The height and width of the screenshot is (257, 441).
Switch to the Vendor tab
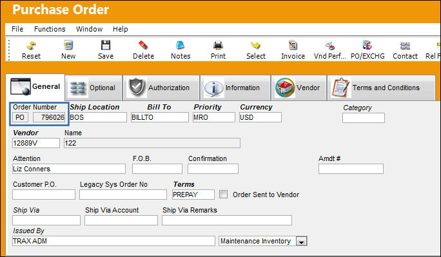(x=299, y=88)
